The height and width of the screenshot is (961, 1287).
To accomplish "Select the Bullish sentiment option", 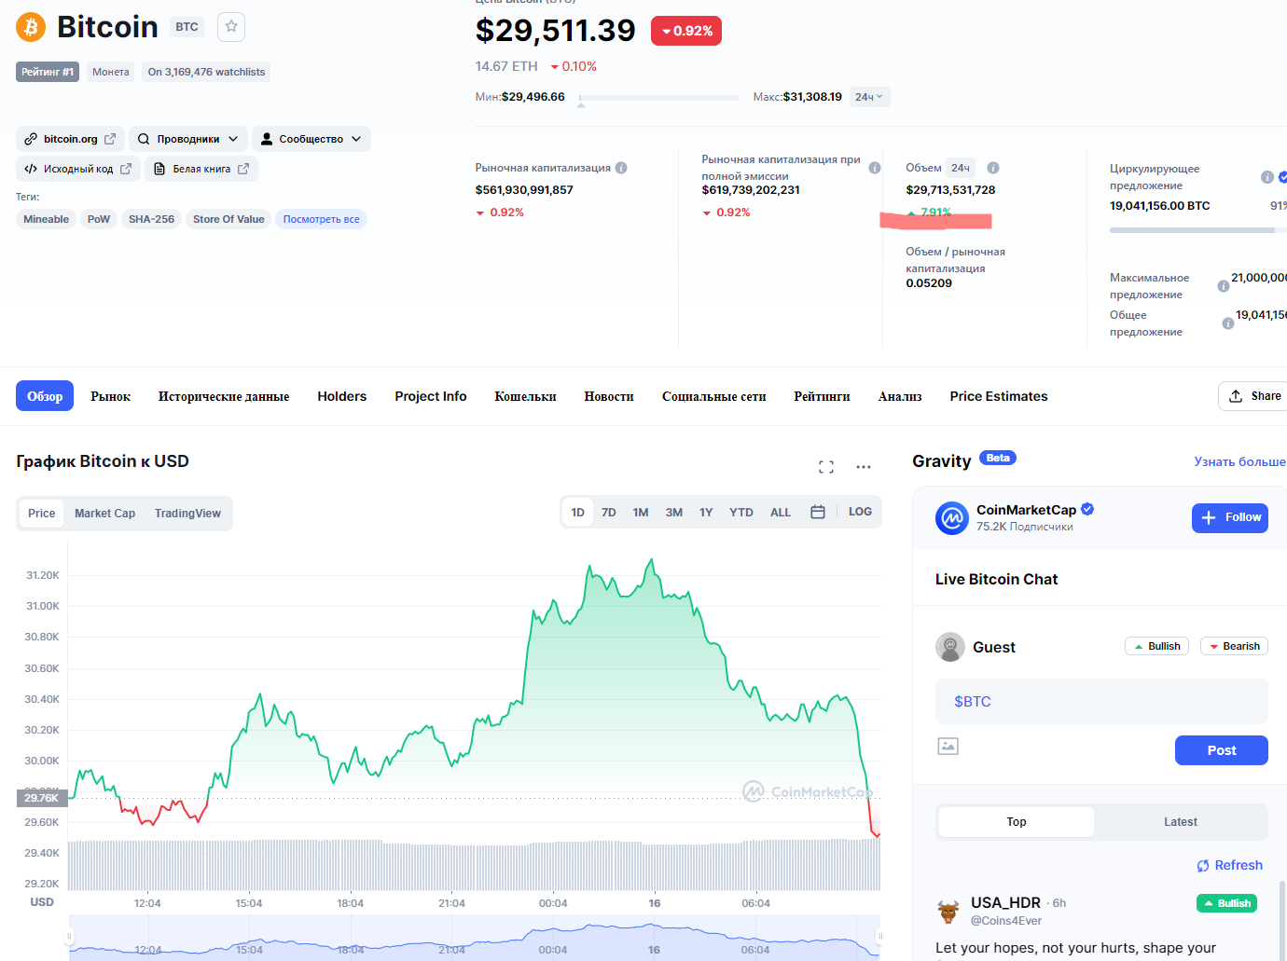I will point(1156,646).
